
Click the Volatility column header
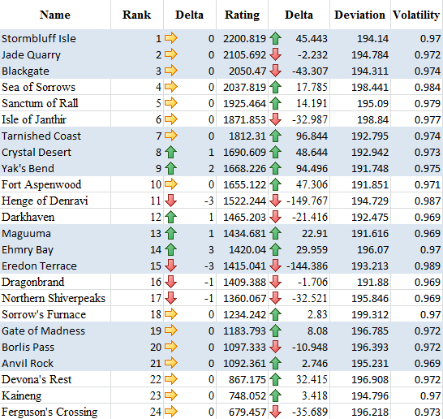coord(416,15)
